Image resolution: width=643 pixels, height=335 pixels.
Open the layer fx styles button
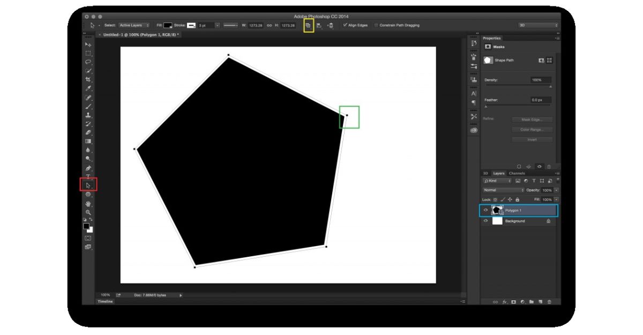pyautogui.click(x=504, y=302)
